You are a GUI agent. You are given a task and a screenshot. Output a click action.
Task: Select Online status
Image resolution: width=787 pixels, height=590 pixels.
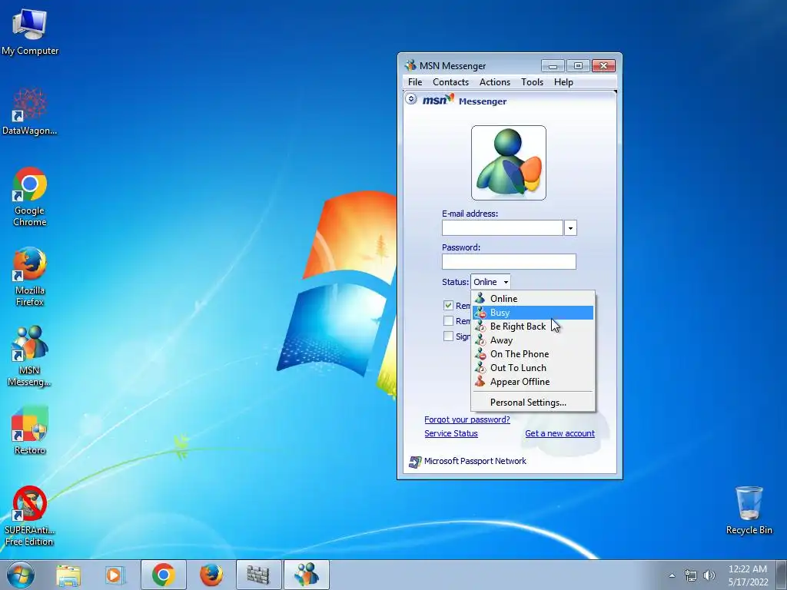[533, 299]
